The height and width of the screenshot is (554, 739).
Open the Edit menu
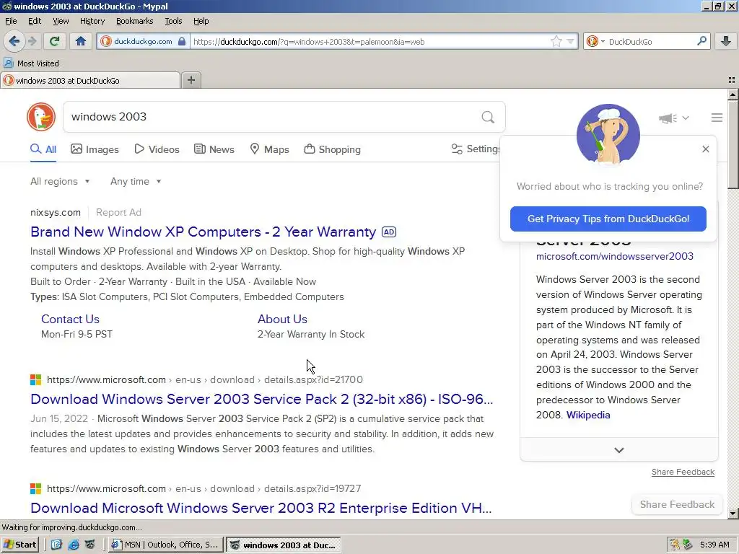[35, 21]
